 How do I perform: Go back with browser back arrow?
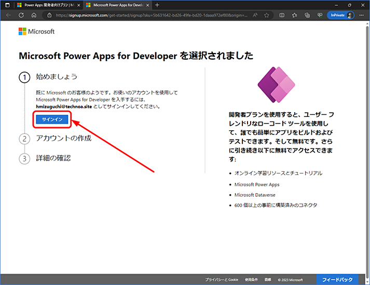(8, 15)
